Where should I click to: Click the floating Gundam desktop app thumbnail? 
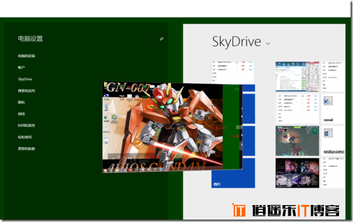[x=172, y=127]
